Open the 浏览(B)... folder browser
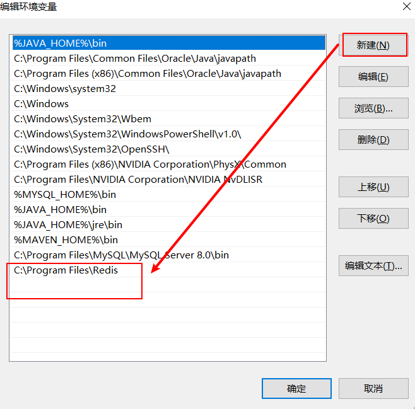This screenshot has height=409, width=415. [373, 108]
